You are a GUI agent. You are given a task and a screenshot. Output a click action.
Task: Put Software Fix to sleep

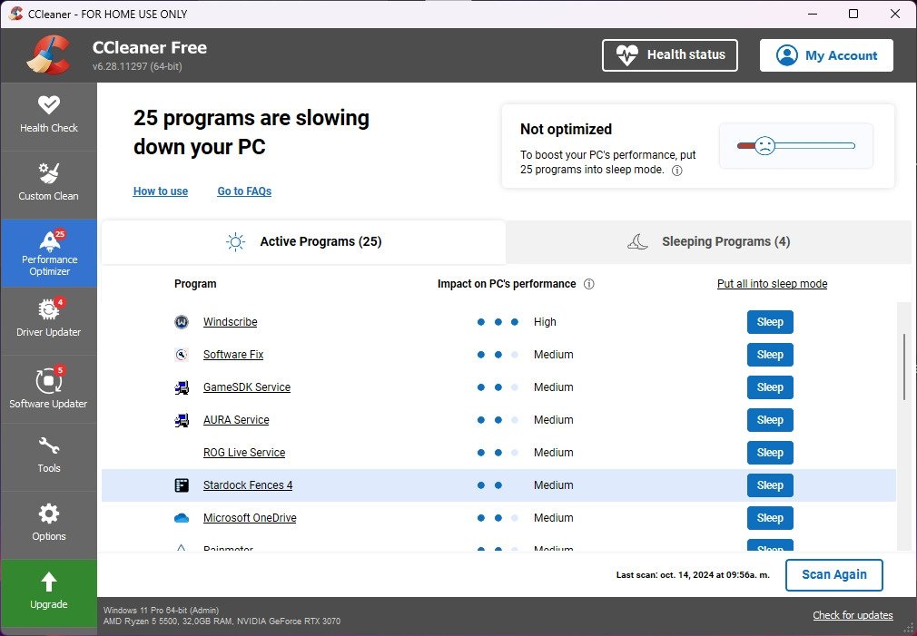[x=770, y=355]
